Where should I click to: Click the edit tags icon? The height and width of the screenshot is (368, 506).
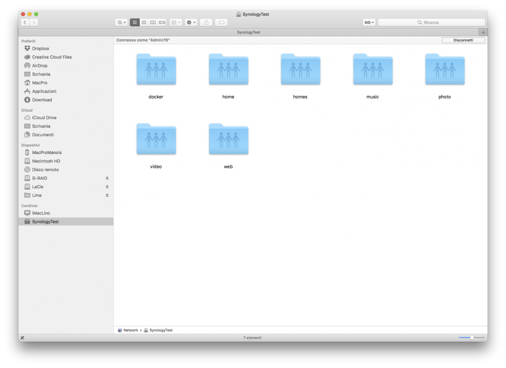point(221,22)
